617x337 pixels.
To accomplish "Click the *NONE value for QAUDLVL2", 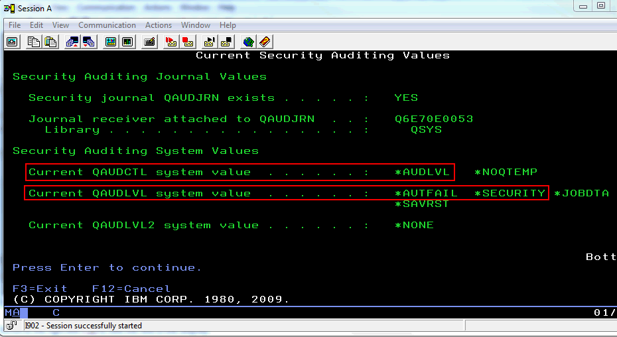I will pyautogui.click(x=415, y=225).
